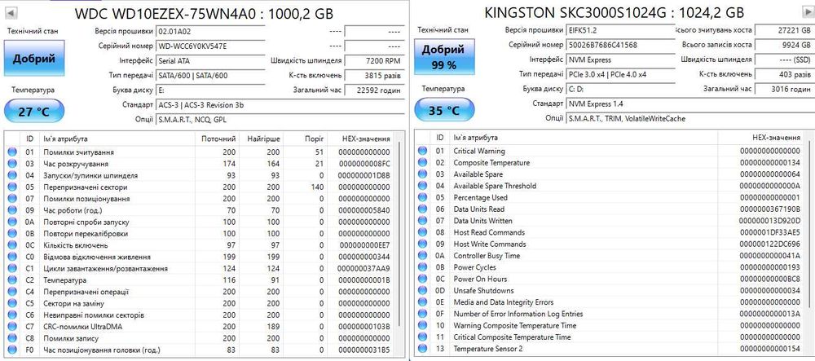Select 'Час позиціонування головки (год.)' text
Screen dimensions: 815x361
(x=101, y=350)
